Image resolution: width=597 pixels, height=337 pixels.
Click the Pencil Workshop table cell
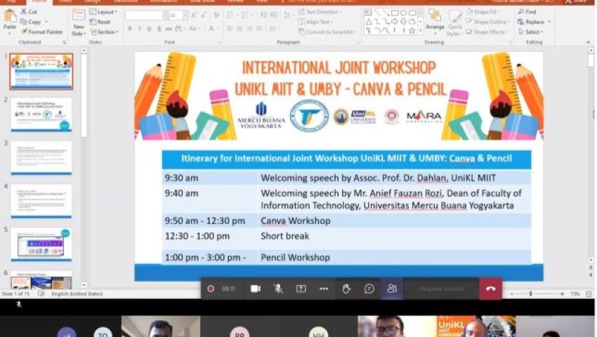tap(395, 258)
